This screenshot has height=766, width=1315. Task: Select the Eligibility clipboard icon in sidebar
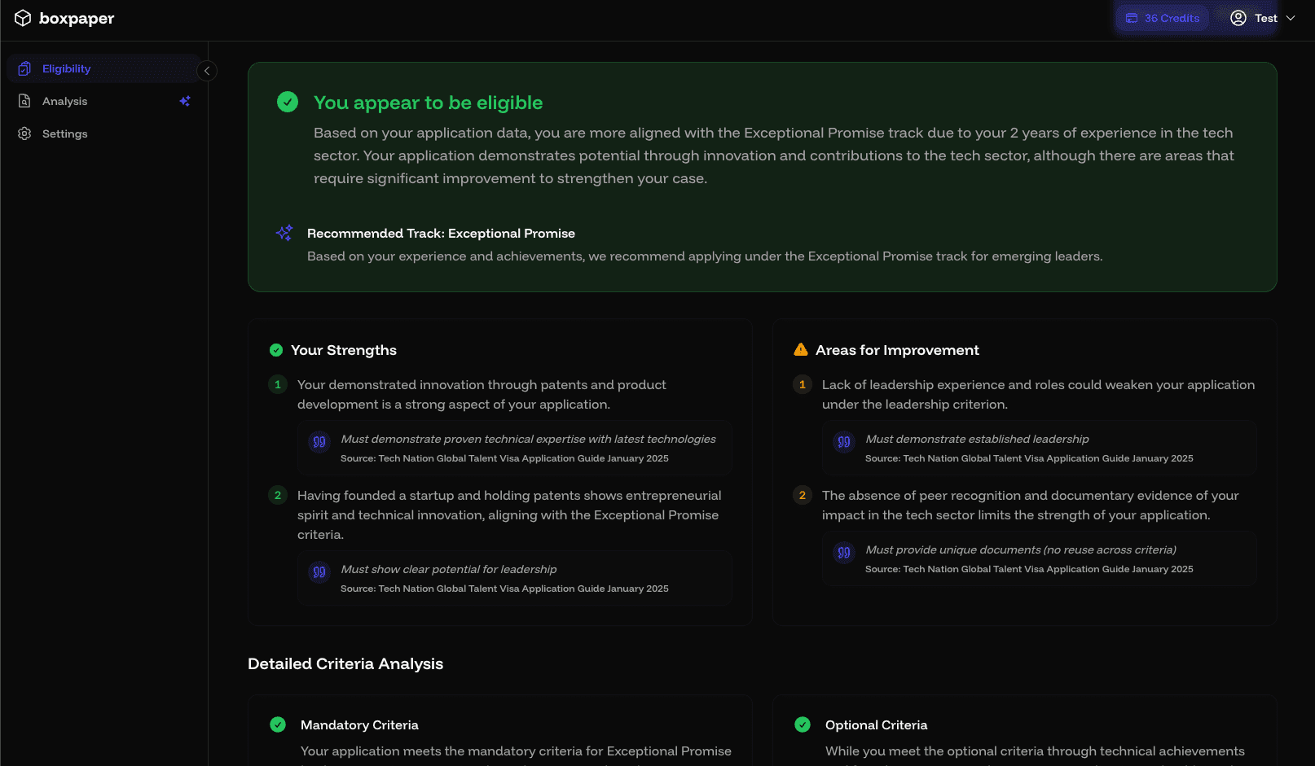[x=24, y=68]
